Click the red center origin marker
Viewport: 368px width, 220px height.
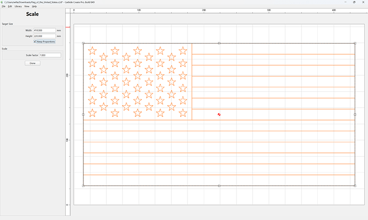(x=219, y=115)
